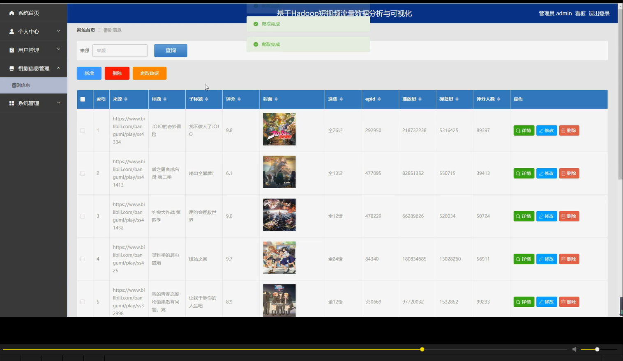The image size is (623, 361).
Task: Click the JOJO cover thumbnail in row 1
Action: point(279,129)
